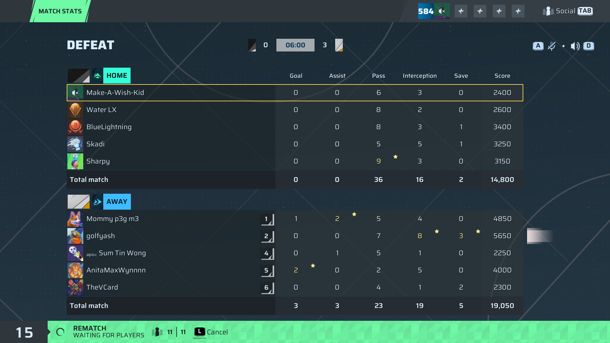Click the A key voice channel badge
This screenshot has height=343, width=610.
pos(538,46)
